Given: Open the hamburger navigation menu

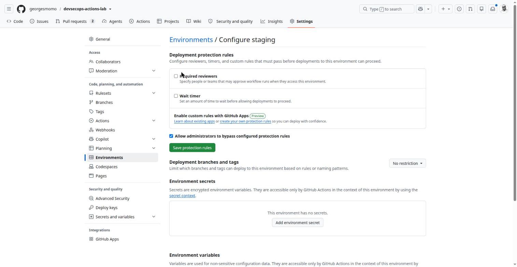Looking at the screenshot, I should coord(9,9).
